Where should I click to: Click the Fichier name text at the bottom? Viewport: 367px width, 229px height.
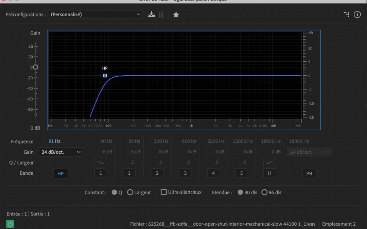[223, 224]
